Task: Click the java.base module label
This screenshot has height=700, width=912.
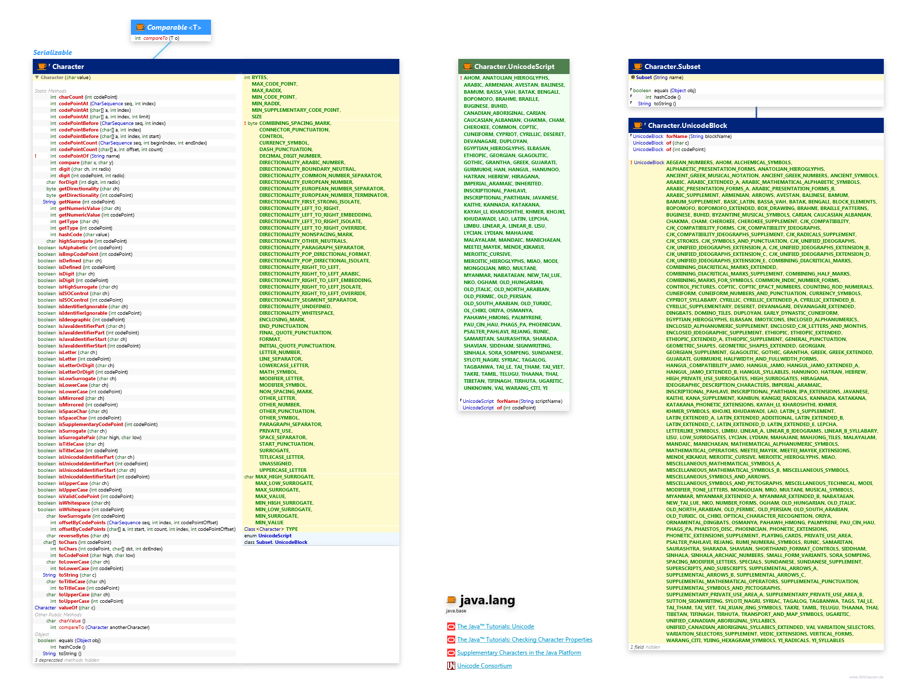Action: coord(456,611)
